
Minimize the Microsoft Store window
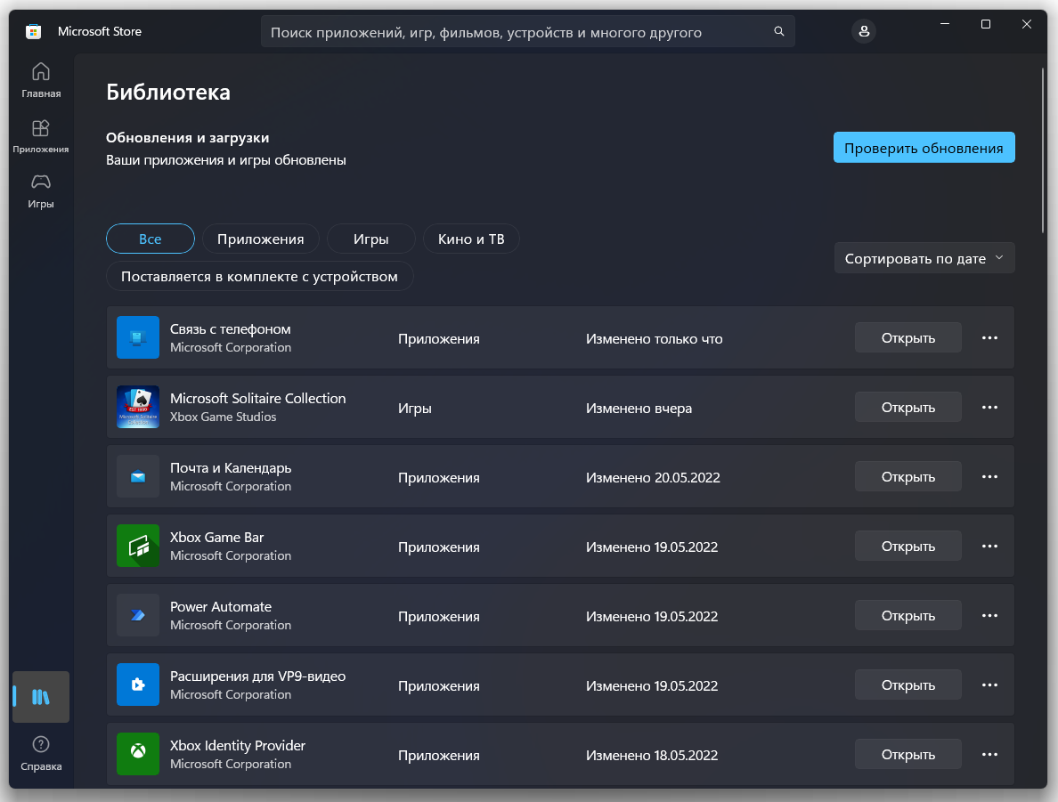point(945,24)
